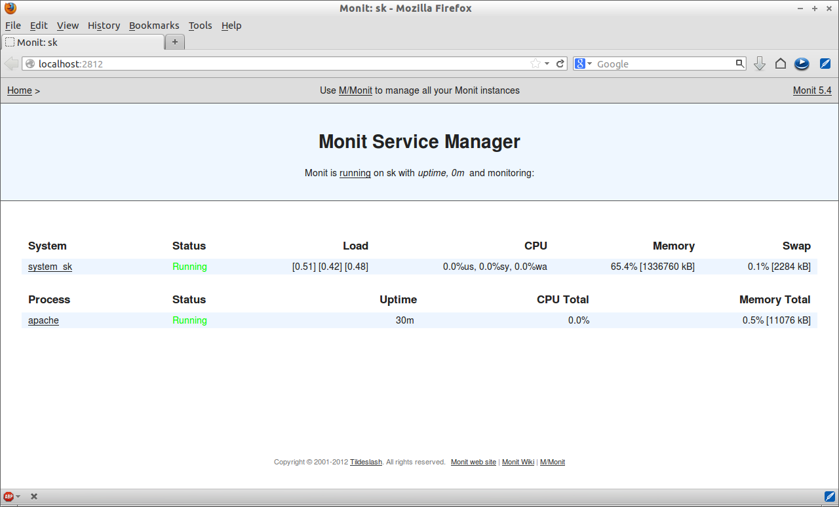Open the apache process link
The width and height of the screenshot is (839, 507).
pyautogui.click(x=43, y=320)
